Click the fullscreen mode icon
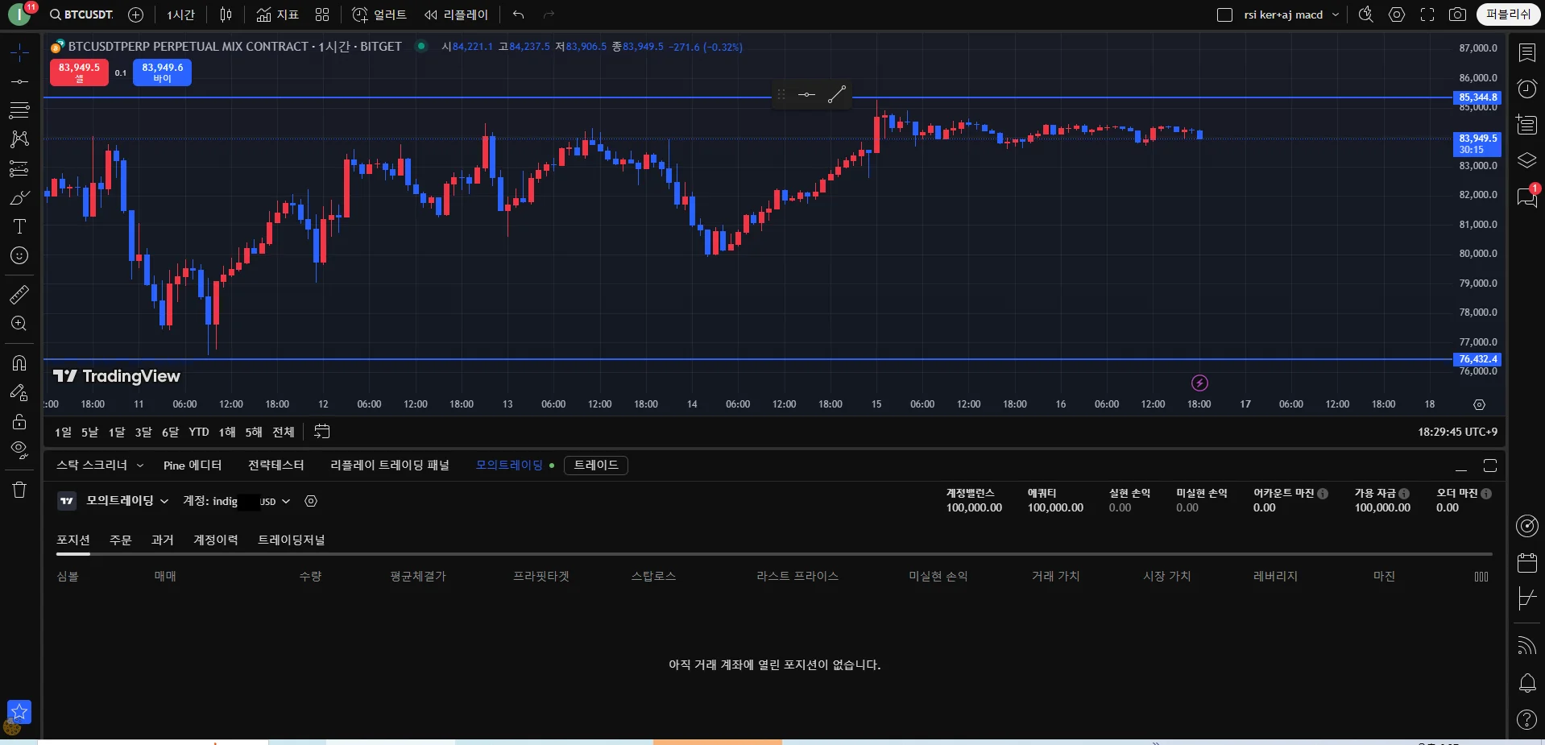The image size is (1545, 745). pyautogui.click(x=1427, y=14)
